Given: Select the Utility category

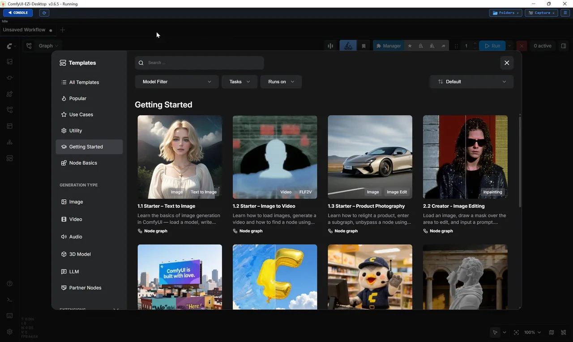Looking at the screenshot, I should tap(89, 131).
